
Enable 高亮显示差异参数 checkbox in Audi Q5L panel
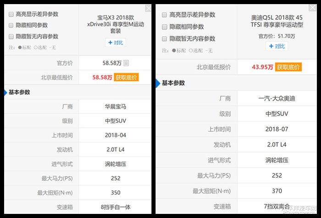164,15
